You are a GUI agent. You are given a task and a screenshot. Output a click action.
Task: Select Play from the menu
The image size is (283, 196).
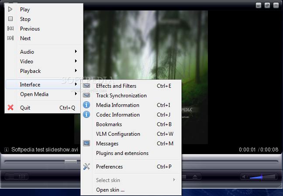[x=43, y=9]
